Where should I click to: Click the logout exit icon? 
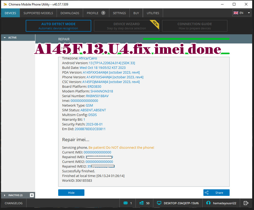(246, 203)
